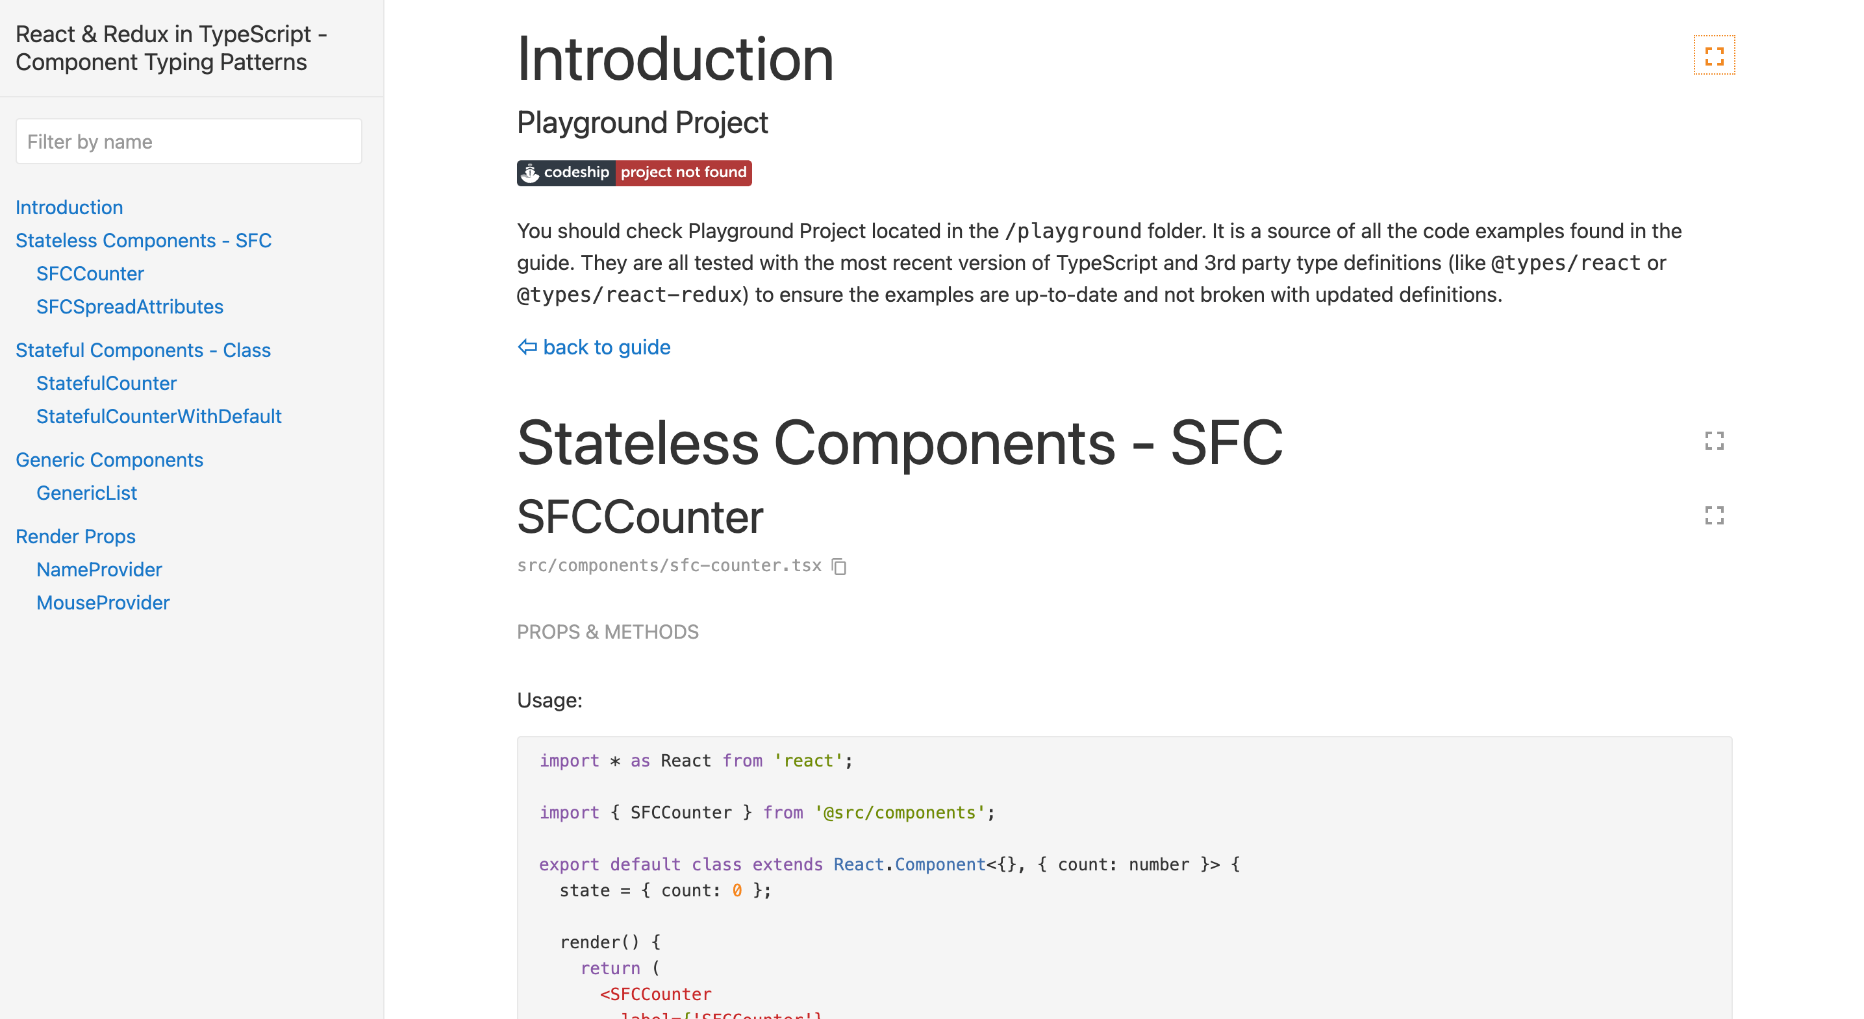
Task: Select Stateful Components - Class section
Action: tap(142, 350)
